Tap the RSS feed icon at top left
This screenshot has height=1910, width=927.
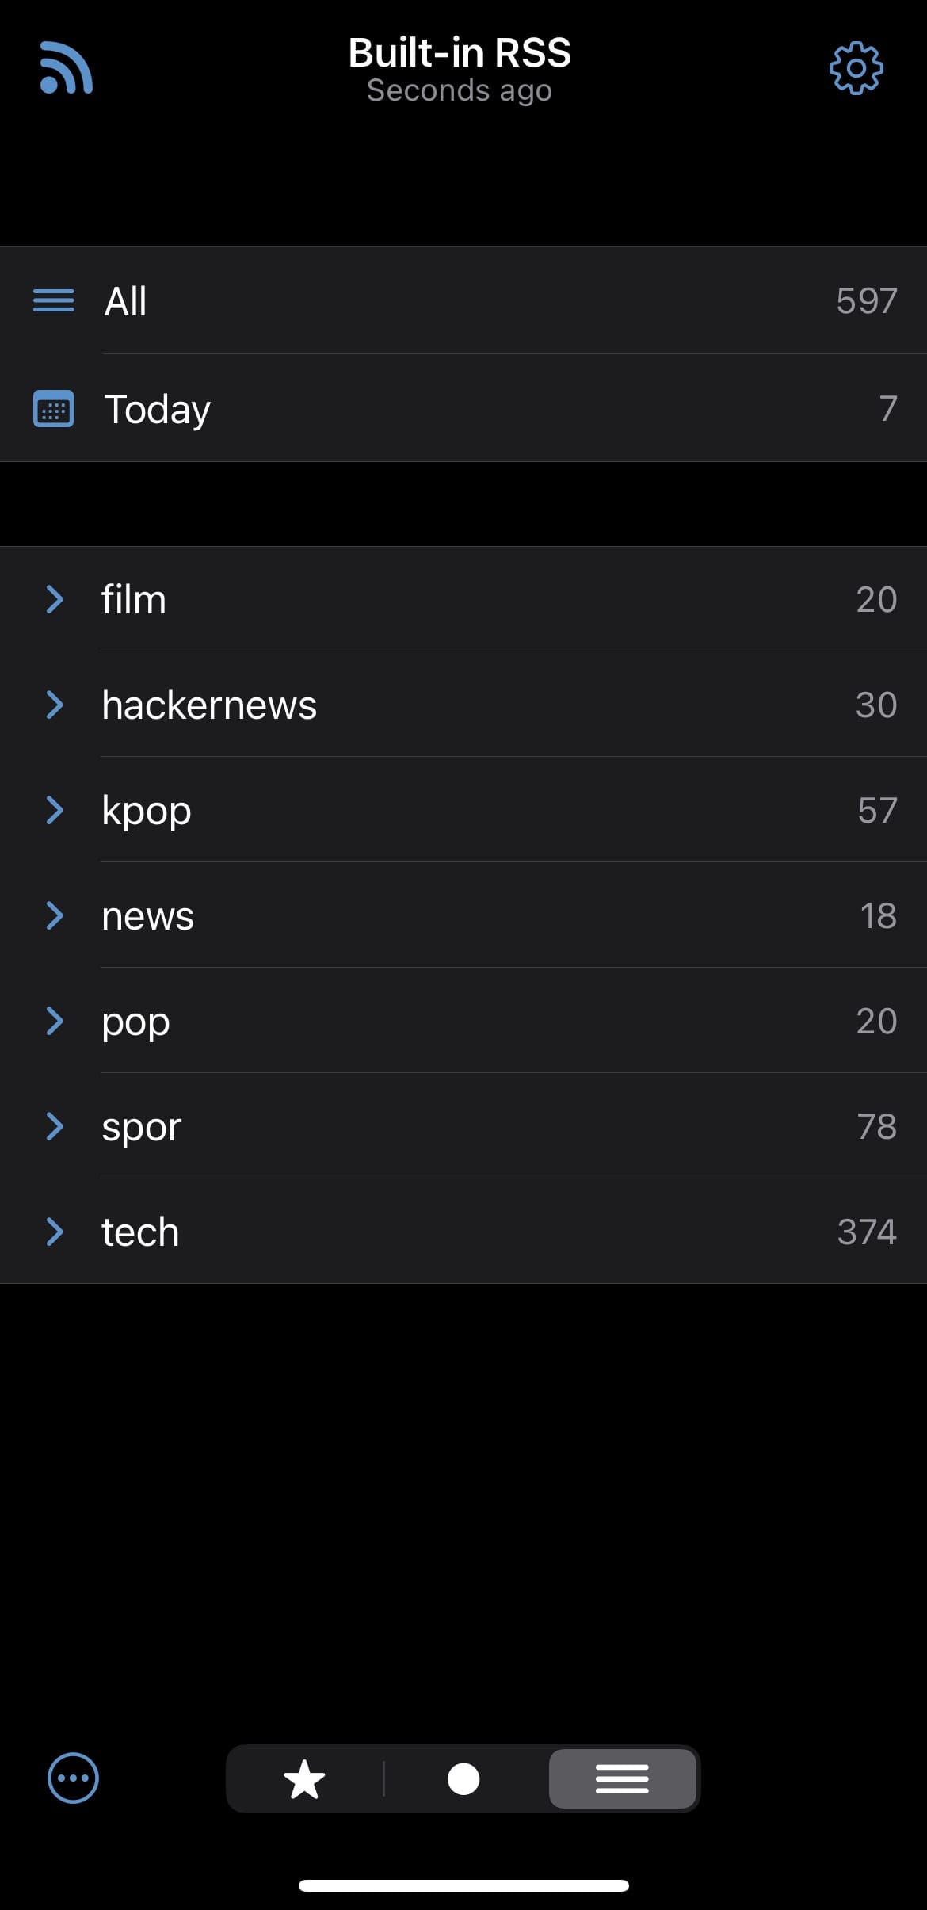[x=67, y=67]
